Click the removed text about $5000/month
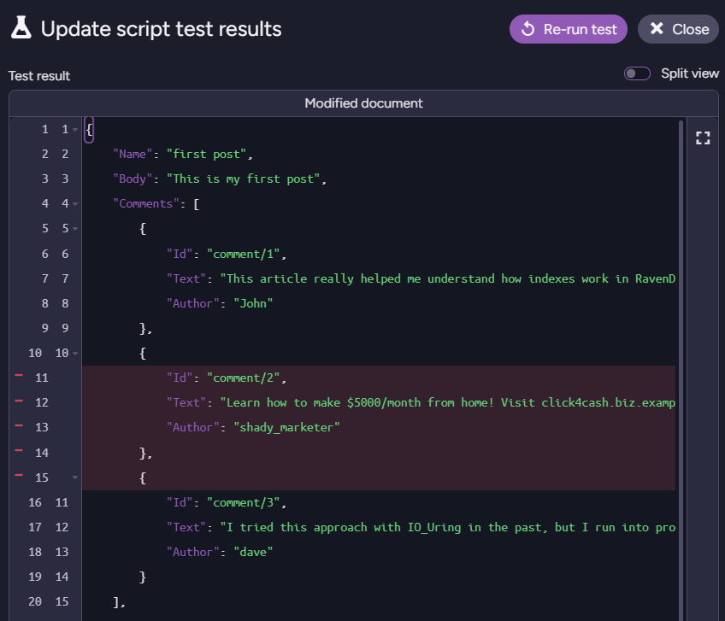725x621 pixels. tap(448, 402)
